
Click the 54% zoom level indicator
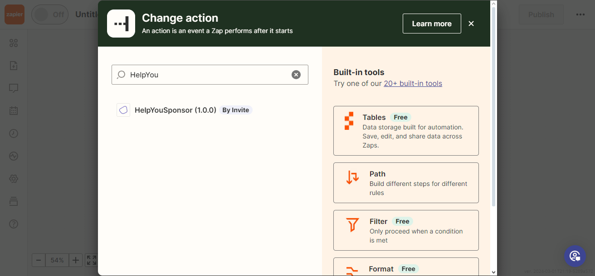pyautogui.click(x=57, y=260)
